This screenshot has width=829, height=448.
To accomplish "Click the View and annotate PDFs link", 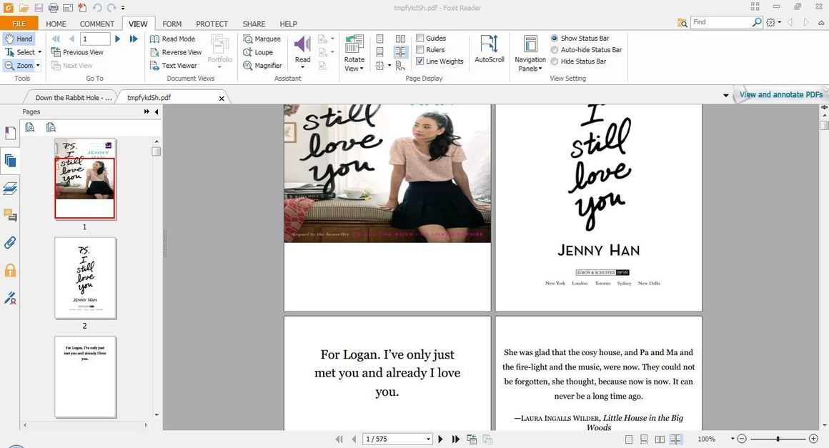I will (x=782, y=94).
